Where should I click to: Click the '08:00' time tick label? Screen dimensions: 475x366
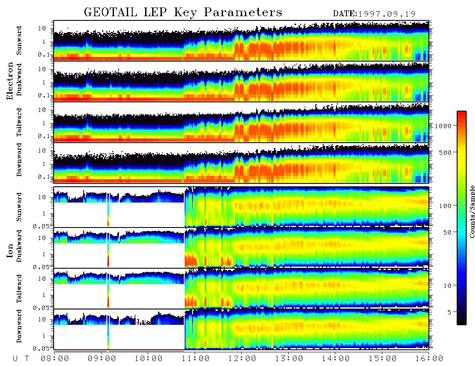pyautogui.click(x=54, y=359)
